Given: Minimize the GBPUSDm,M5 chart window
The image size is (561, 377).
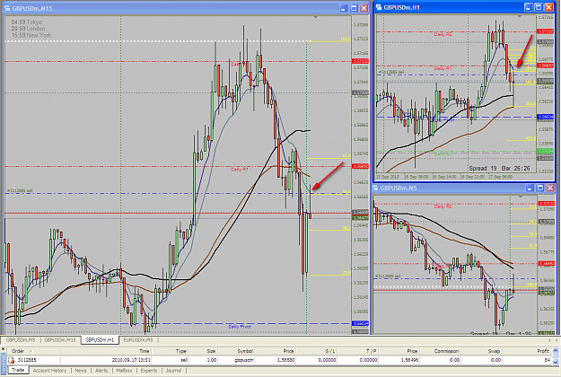Looking at the screenshot, I should coord(530,188).
